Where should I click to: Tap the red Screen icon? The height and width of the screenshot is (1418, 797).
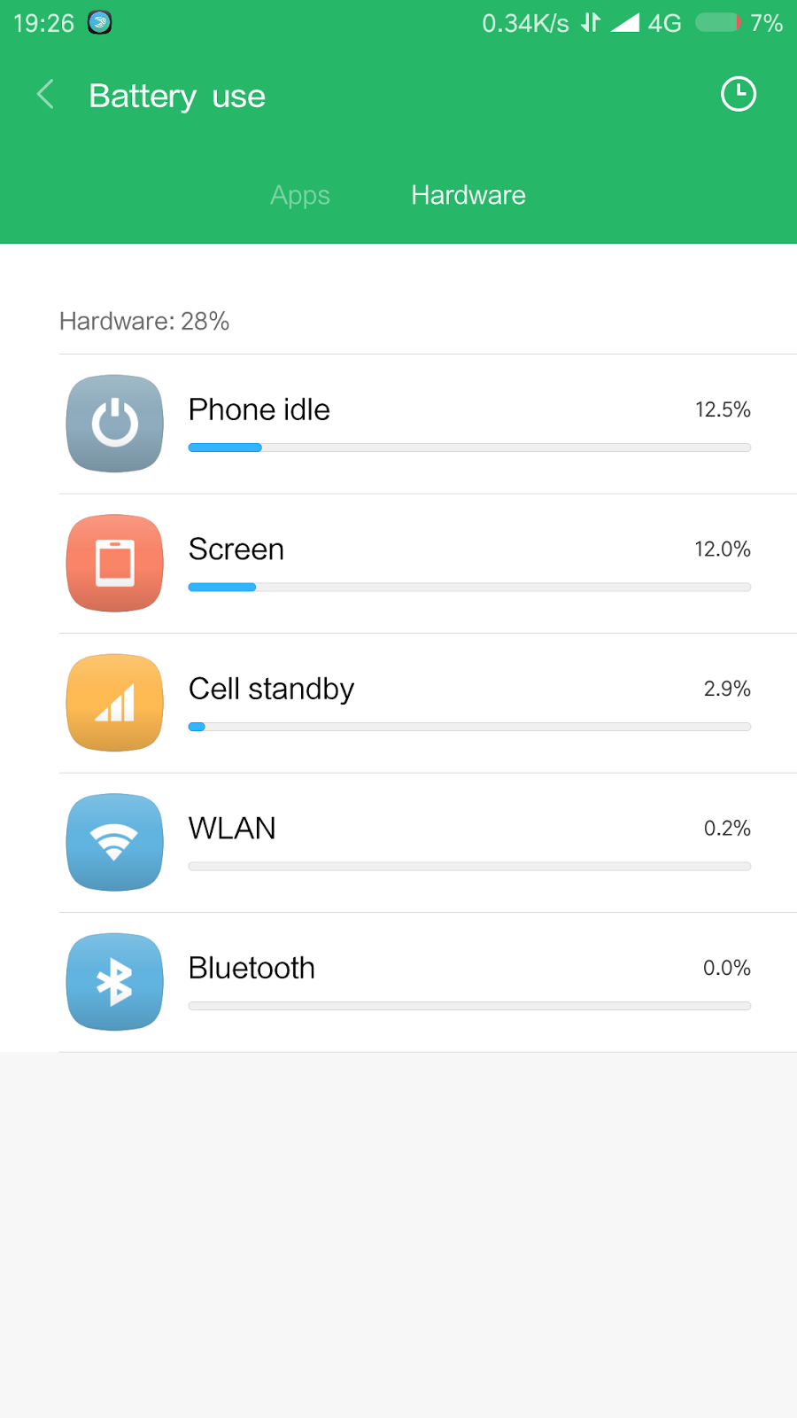click(115, 563)
